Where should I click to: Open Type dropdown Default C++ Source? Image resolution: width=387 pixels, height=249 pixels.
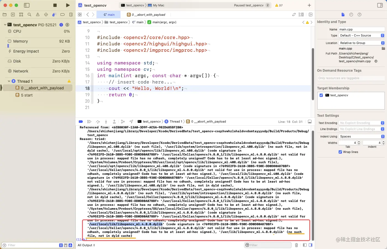coord(362,35)
